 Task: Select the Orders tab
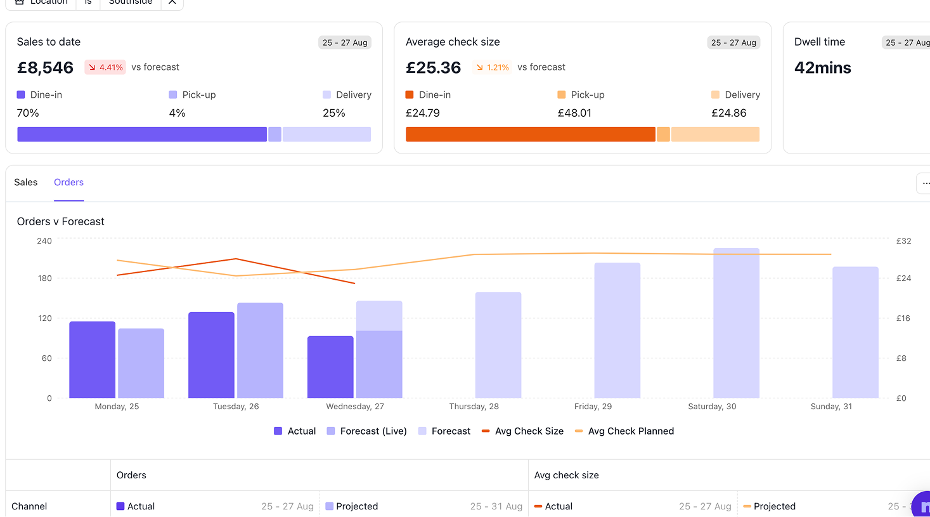pyautogui.click(x=68, y=183)
